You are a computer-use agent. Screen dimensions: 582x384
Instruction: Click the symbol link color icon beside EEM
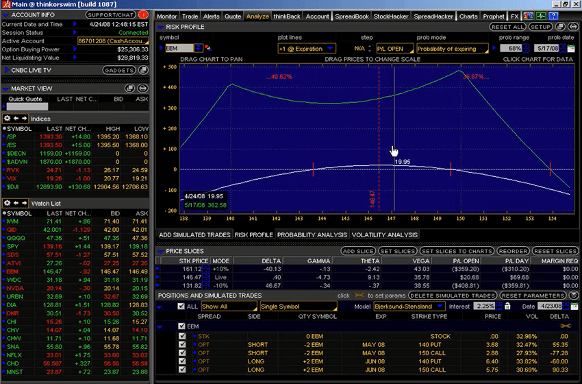click(208, 48)
